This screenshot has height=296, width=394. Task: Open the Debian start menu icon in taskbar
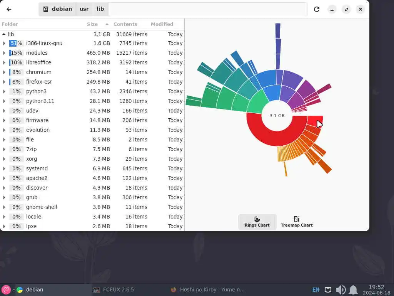coord(6,290)
